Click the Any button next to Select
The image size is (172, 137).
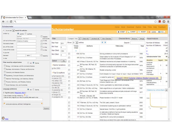63,61
